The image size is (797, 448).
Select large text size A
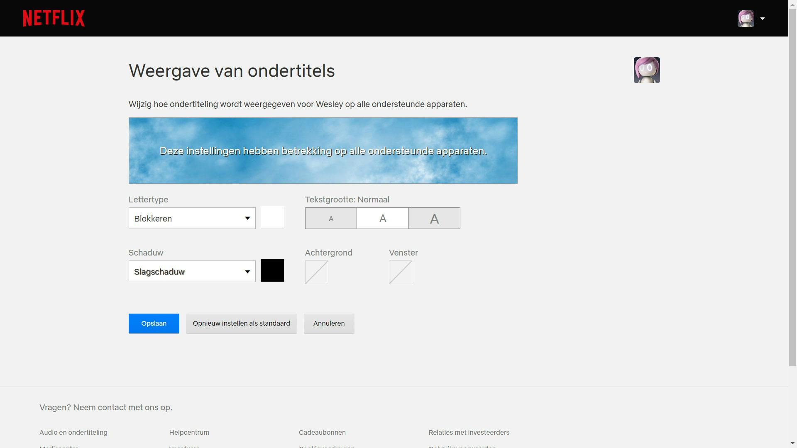[434, 218]
